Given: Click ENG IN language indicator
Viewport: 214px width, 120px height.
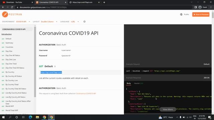Looking at the screenshot, I should (195, 117).
